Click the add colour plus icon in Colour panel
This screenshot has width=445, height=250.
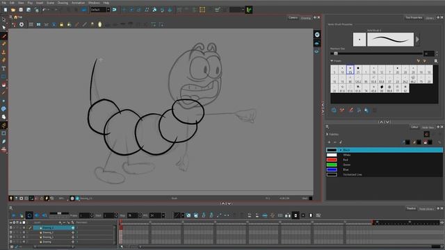click(329, 142)
